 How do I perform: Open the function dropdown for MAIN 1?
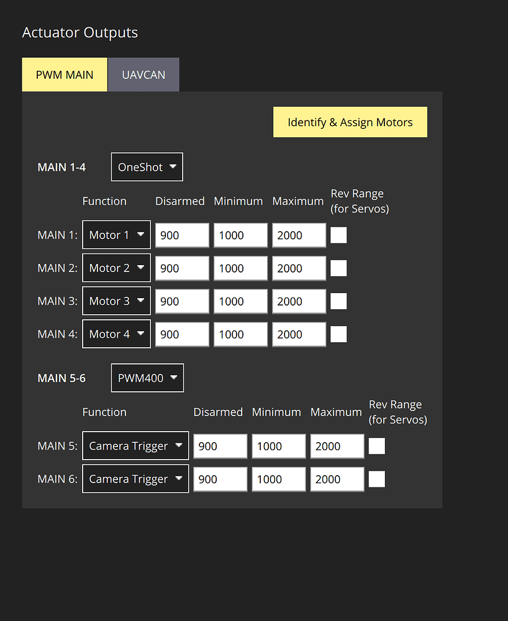click(x=116, y=235)
